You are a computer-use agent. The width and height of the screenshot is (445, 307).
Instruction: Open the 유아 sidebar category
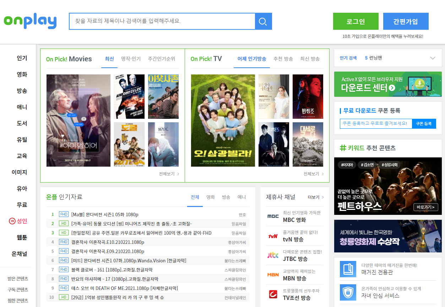22,189
